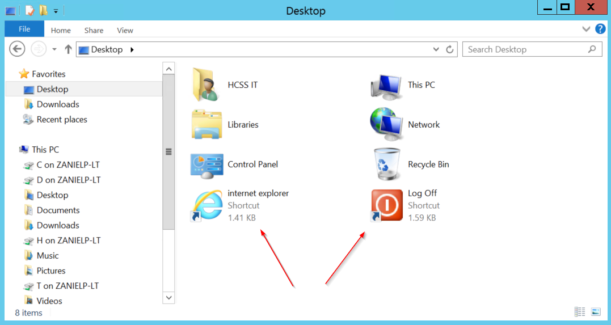Screen dimensions: 611x325
Task: Open Downloads under Favorites
Action: point(58,104)
